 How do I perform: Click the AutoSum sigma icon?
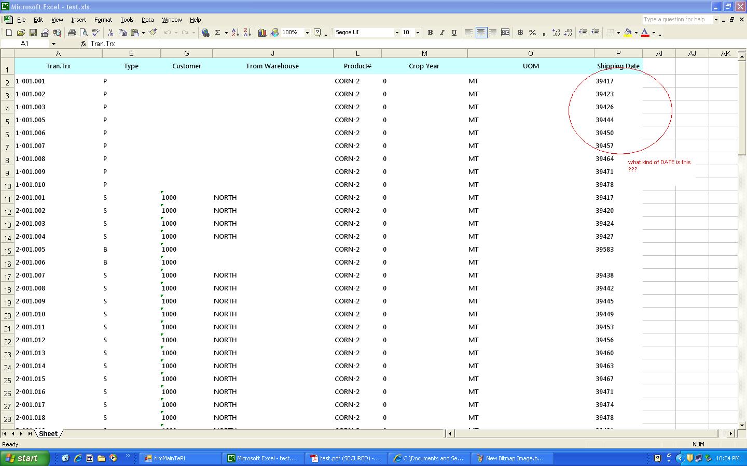tap(218, 33)
